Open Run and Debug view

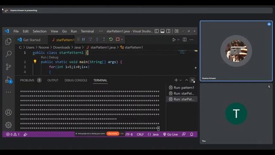[x=9, y=80]
